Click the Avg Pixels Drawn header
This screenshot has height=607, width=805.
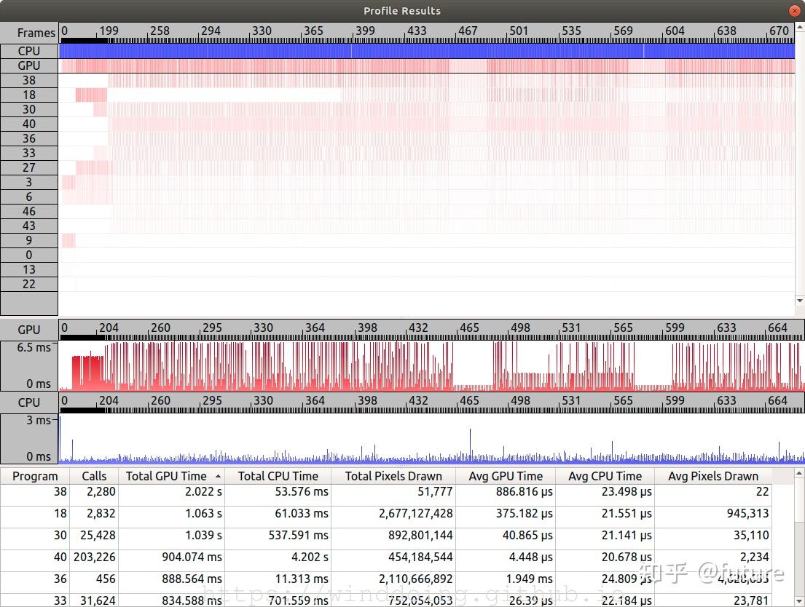[712, 476]
